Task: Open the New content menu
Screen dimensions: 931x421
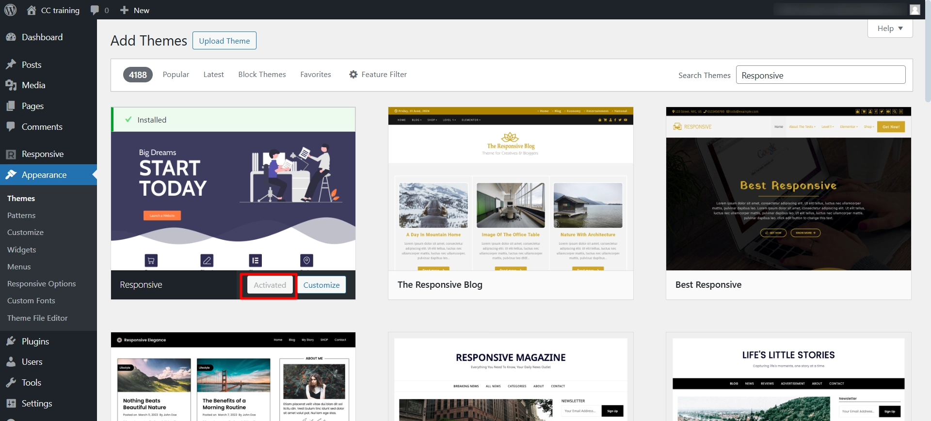Action: [135, 10]
